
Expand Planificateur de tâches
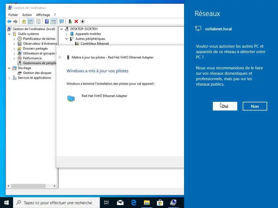pyautogui.click(x=14, y=39)
